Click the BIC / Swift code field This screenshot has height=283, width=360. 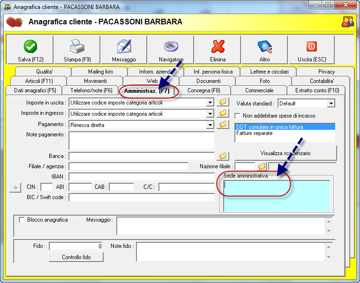click(142, 197)
